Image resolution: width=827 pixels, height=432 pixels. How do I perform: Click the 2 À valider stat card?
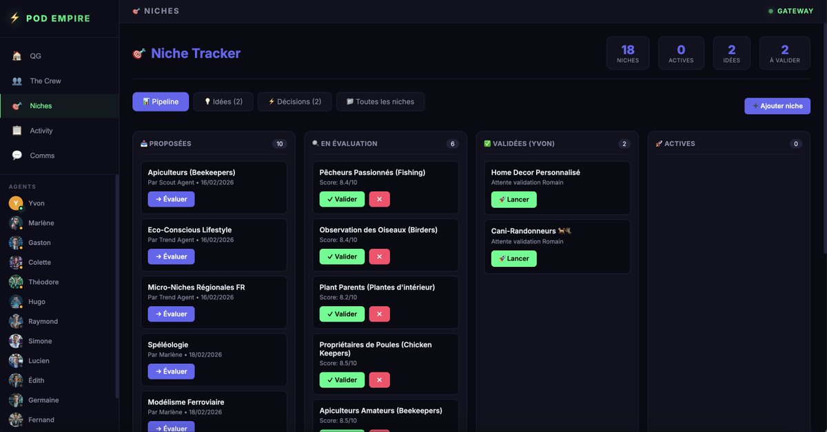pos(785,53)
